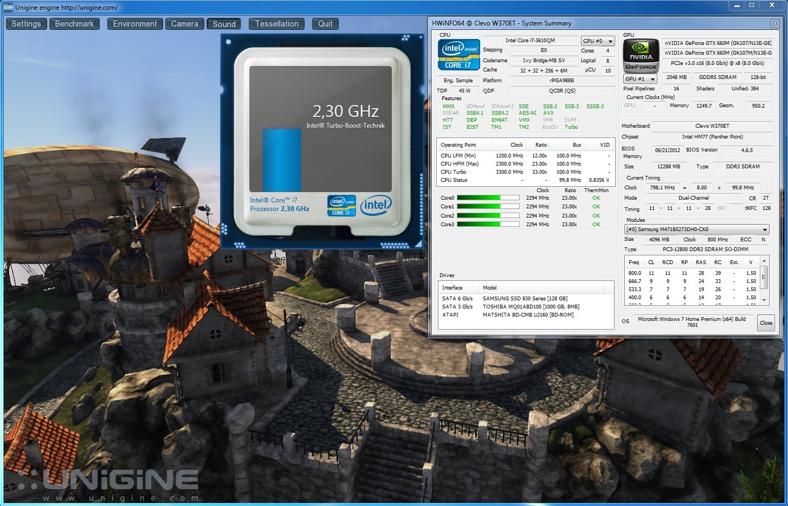Click the 2,30 GHz readout on the gadget

(345, 111)
